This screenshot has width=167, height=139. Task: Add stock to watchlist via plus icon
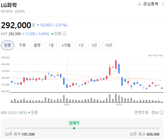coord(139,4)
